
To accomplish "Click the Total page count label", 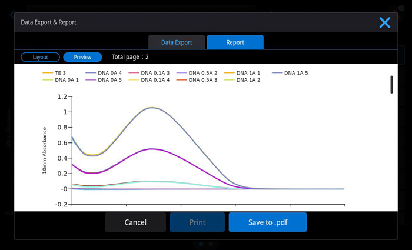I will [x=130, y=57].
